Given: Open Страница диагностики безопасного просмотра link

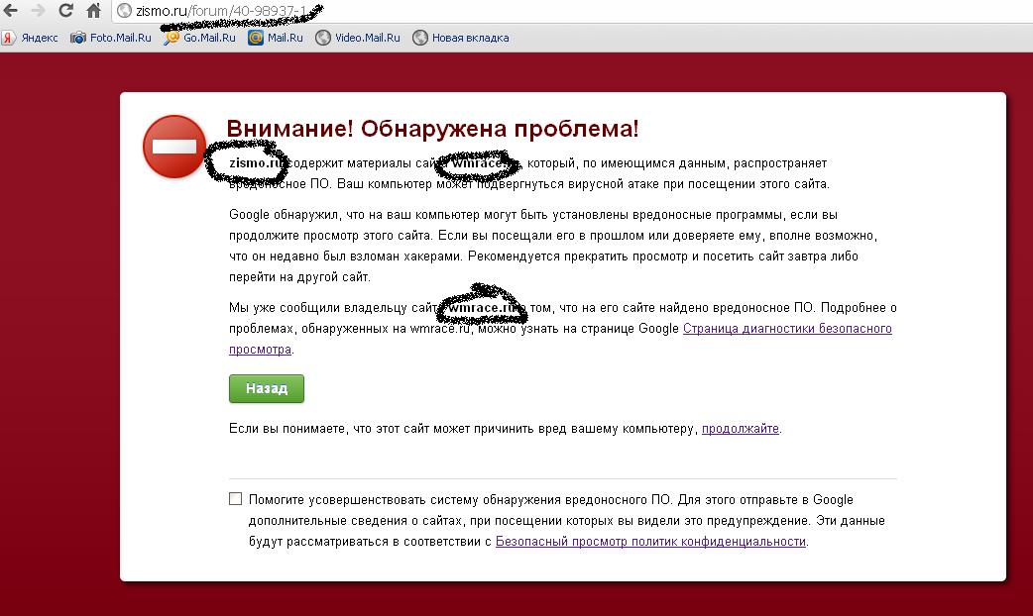Looking at the screenshot, I should pos(787,329).
